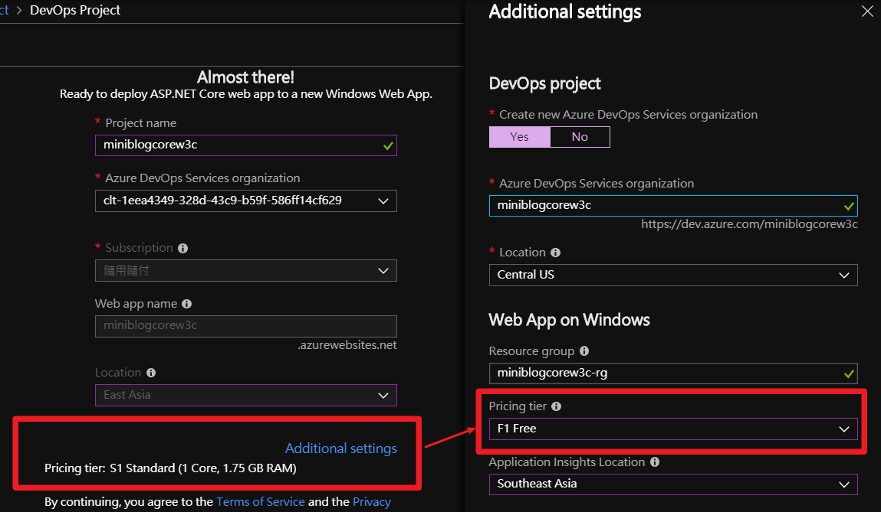Open the Privacy link
The height and width of the screenshot is (512, 881).
click(x=372, y=502)
